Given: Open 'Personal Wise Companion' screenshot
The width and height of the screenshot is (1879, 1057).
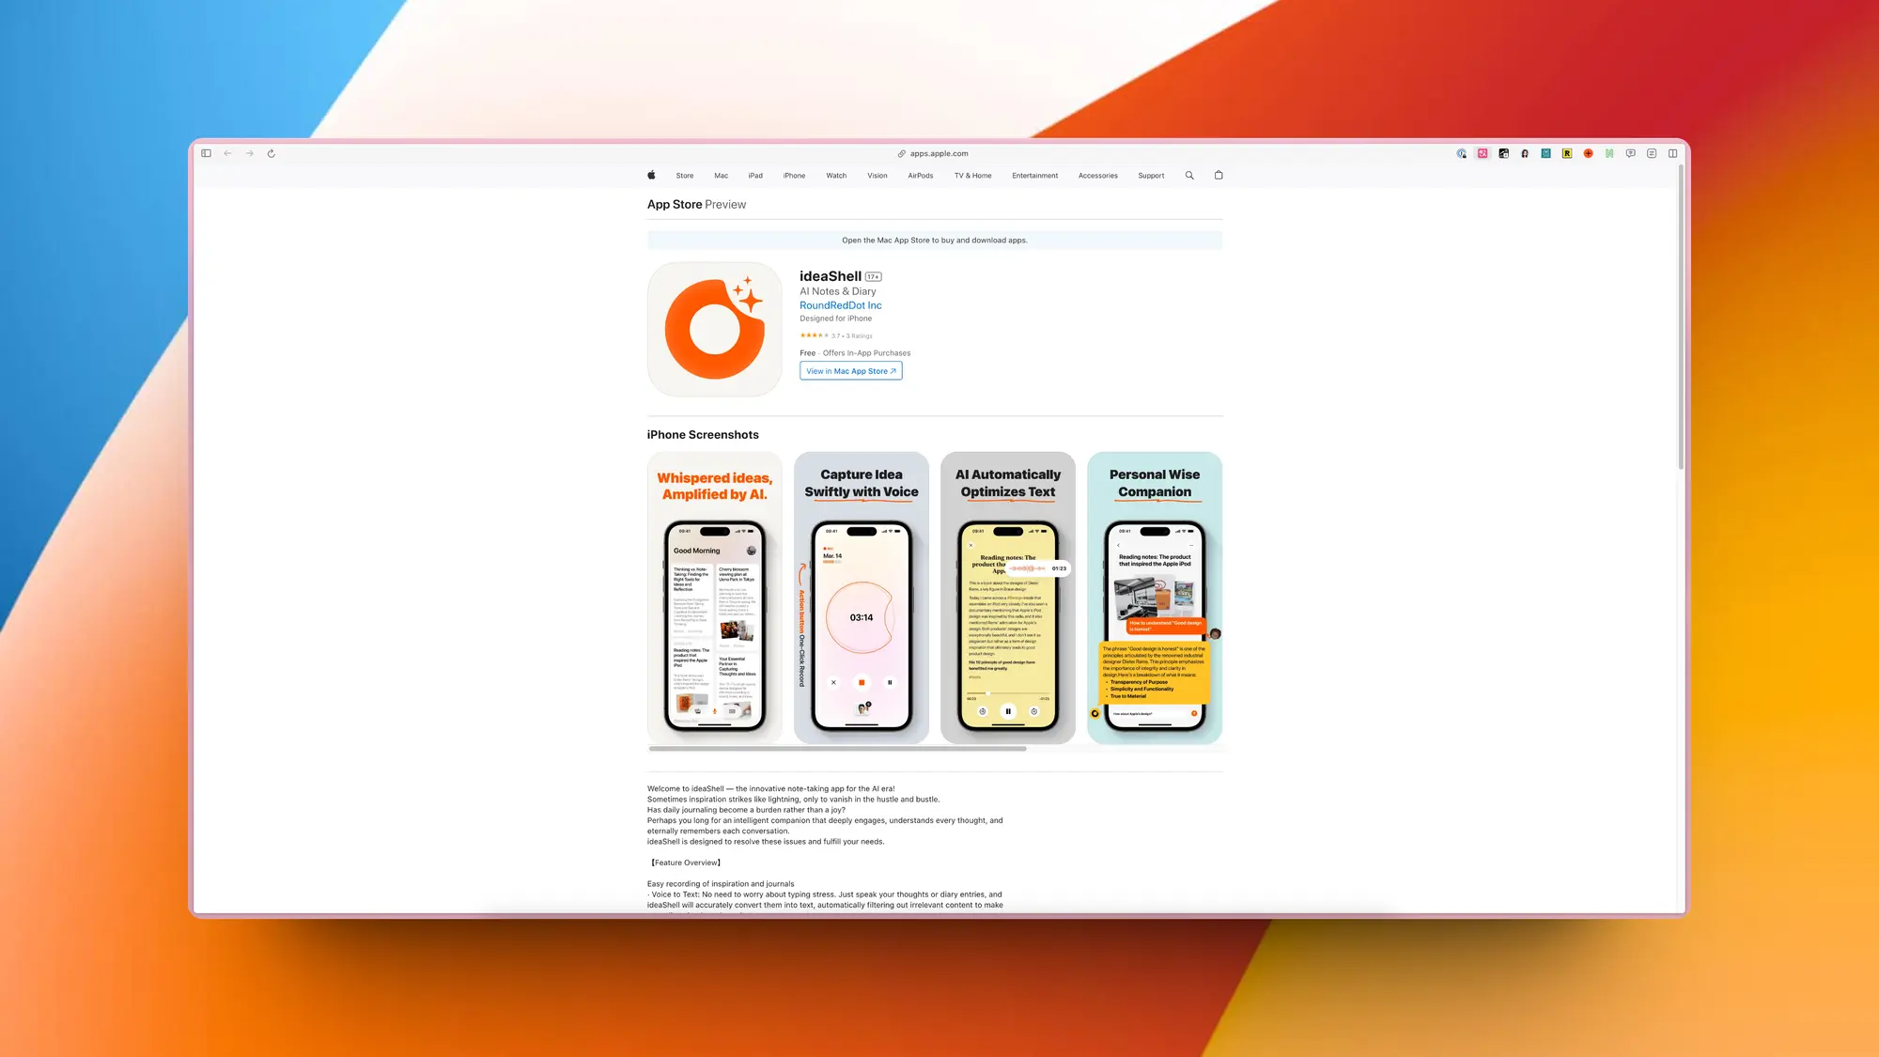Looking at the screenshot, I should (1155, 598).
